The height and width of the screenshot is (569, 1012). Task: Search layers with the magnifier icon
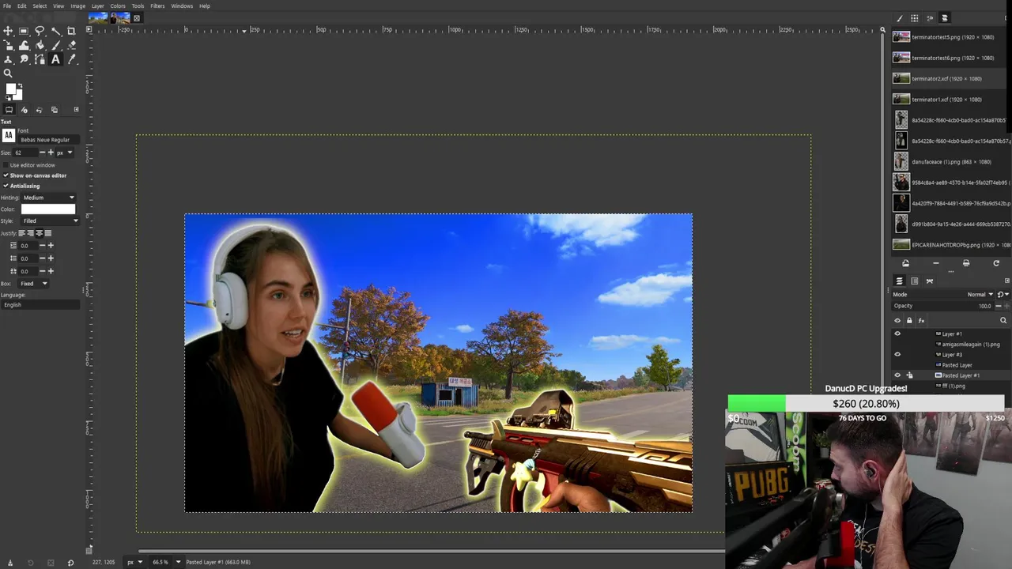click(x=1003, y=320)
